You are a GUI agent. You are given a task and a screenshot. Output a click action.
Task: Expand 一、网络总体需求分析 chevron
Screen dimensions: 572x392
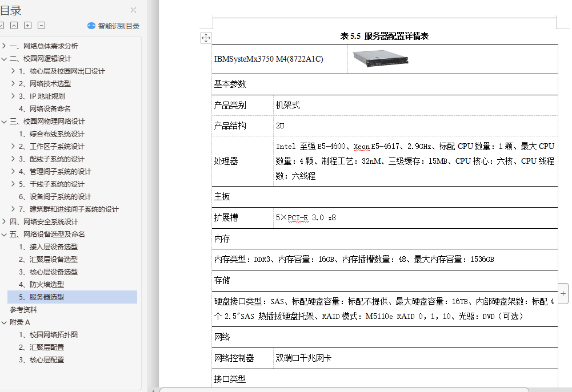tap(4, 46)
